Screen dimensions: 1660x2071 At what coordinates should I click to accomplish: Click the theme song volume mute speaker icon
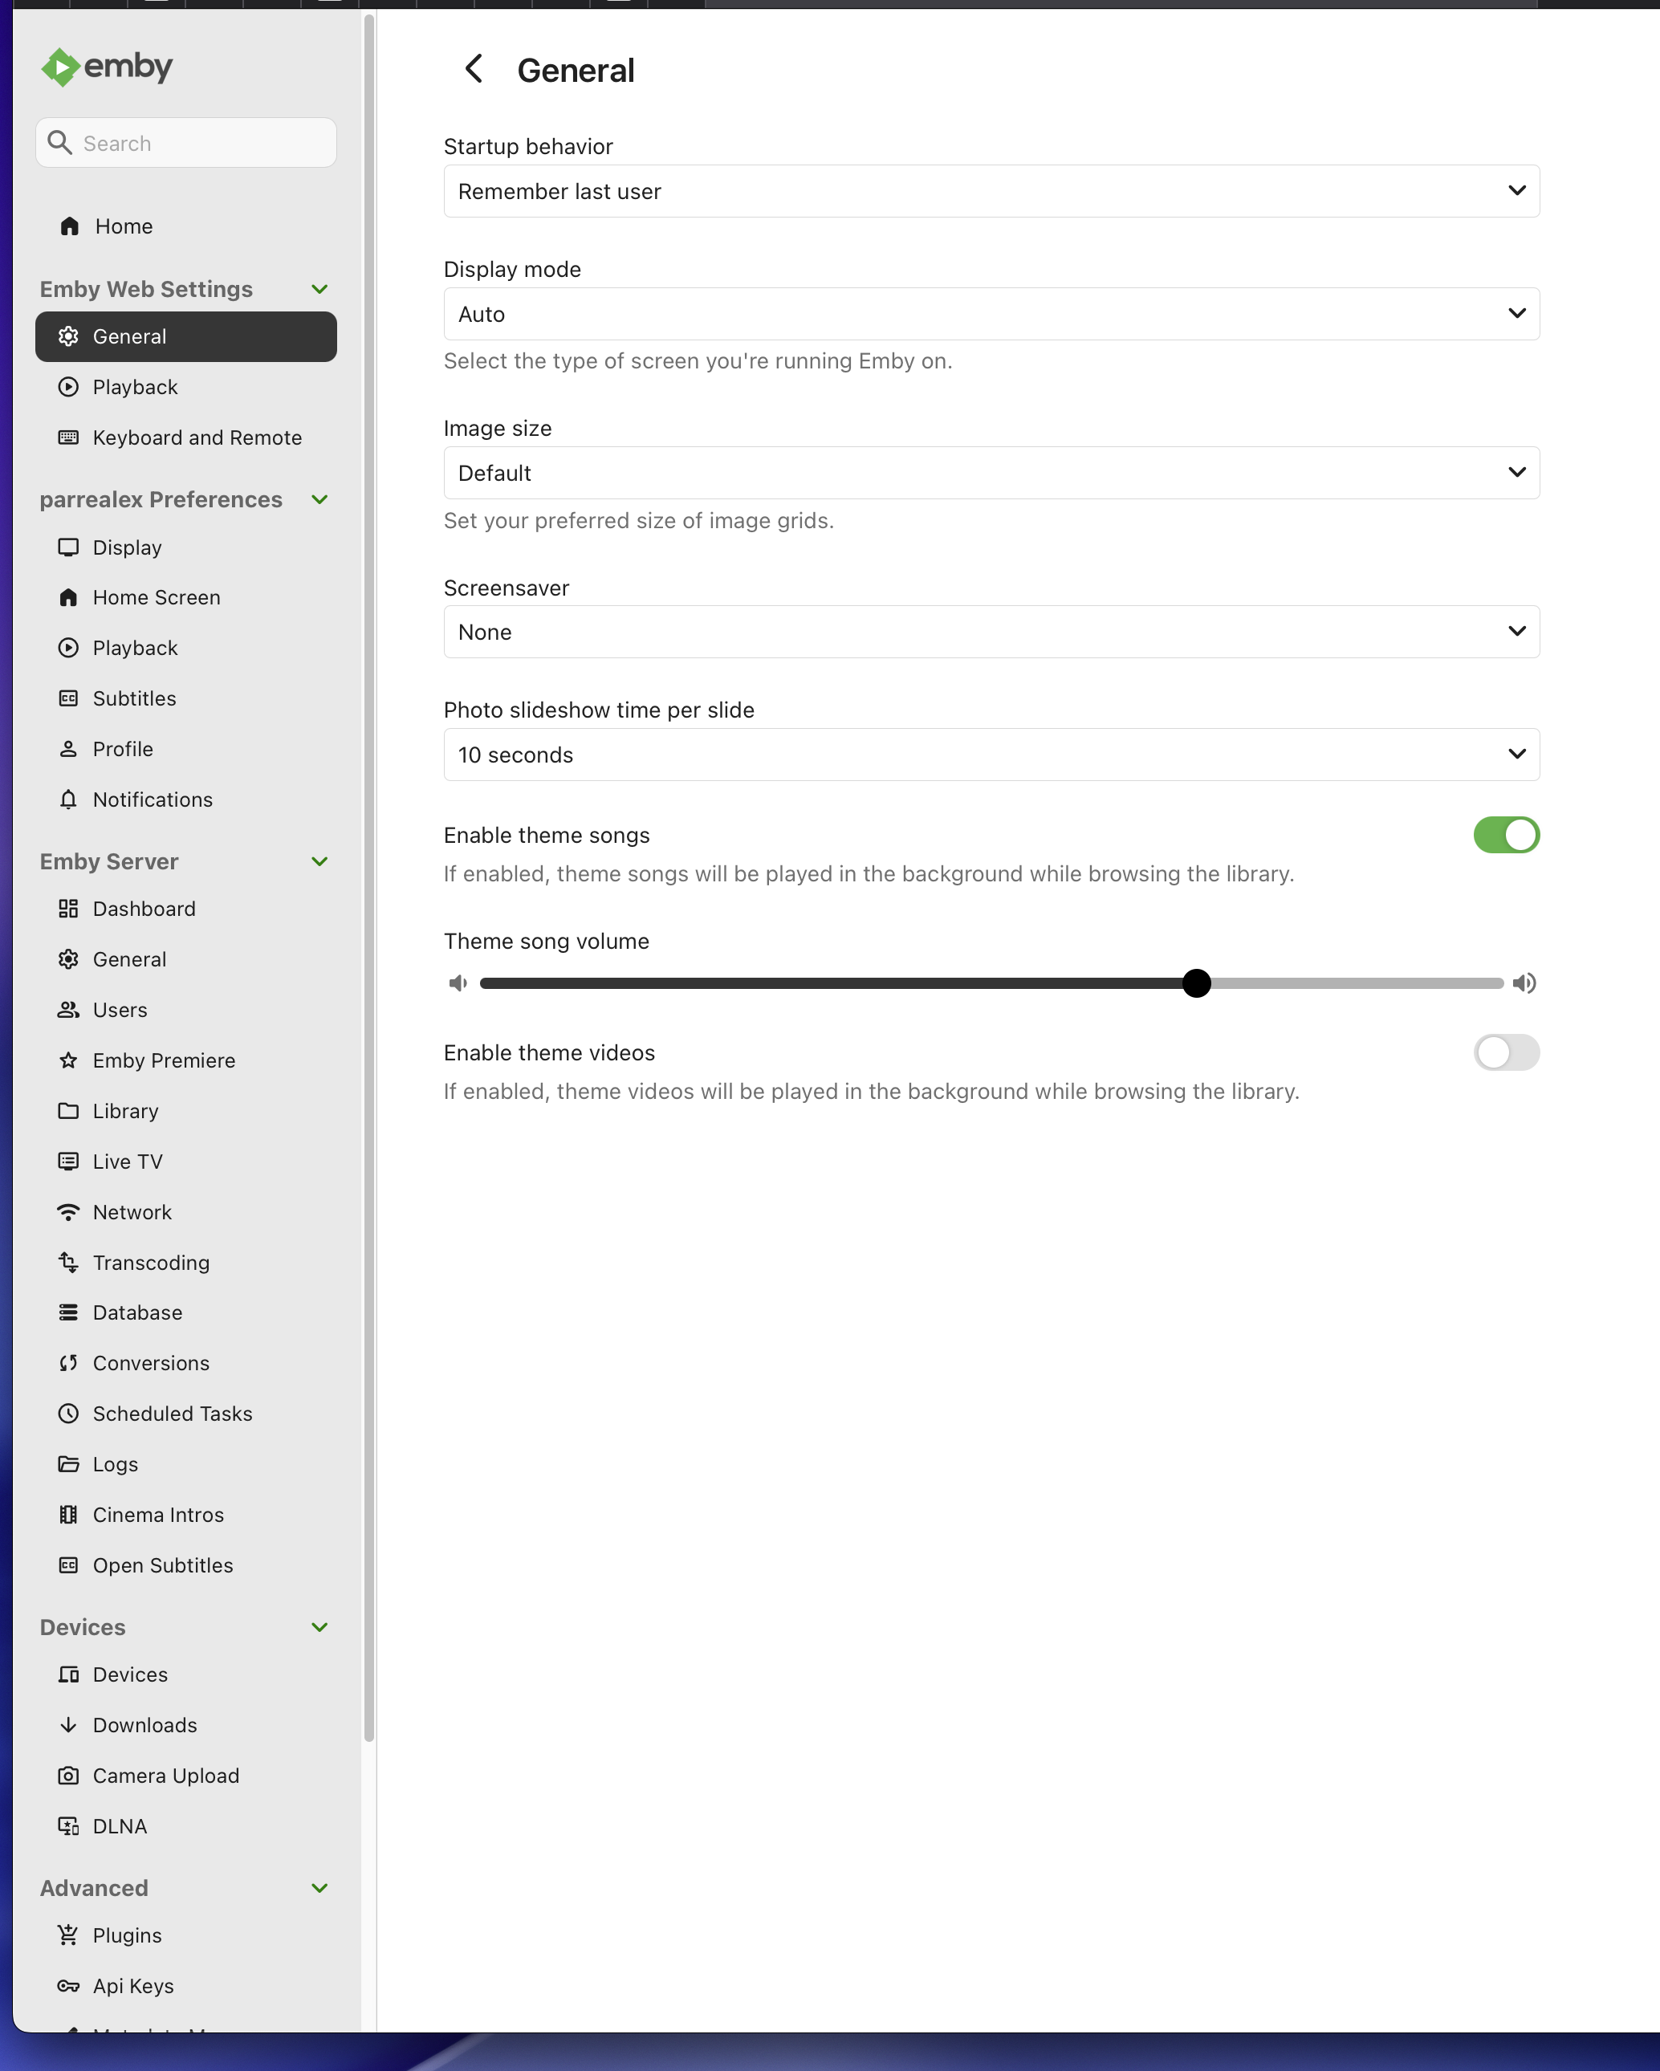pyautogui.click(x=458, y=983)
